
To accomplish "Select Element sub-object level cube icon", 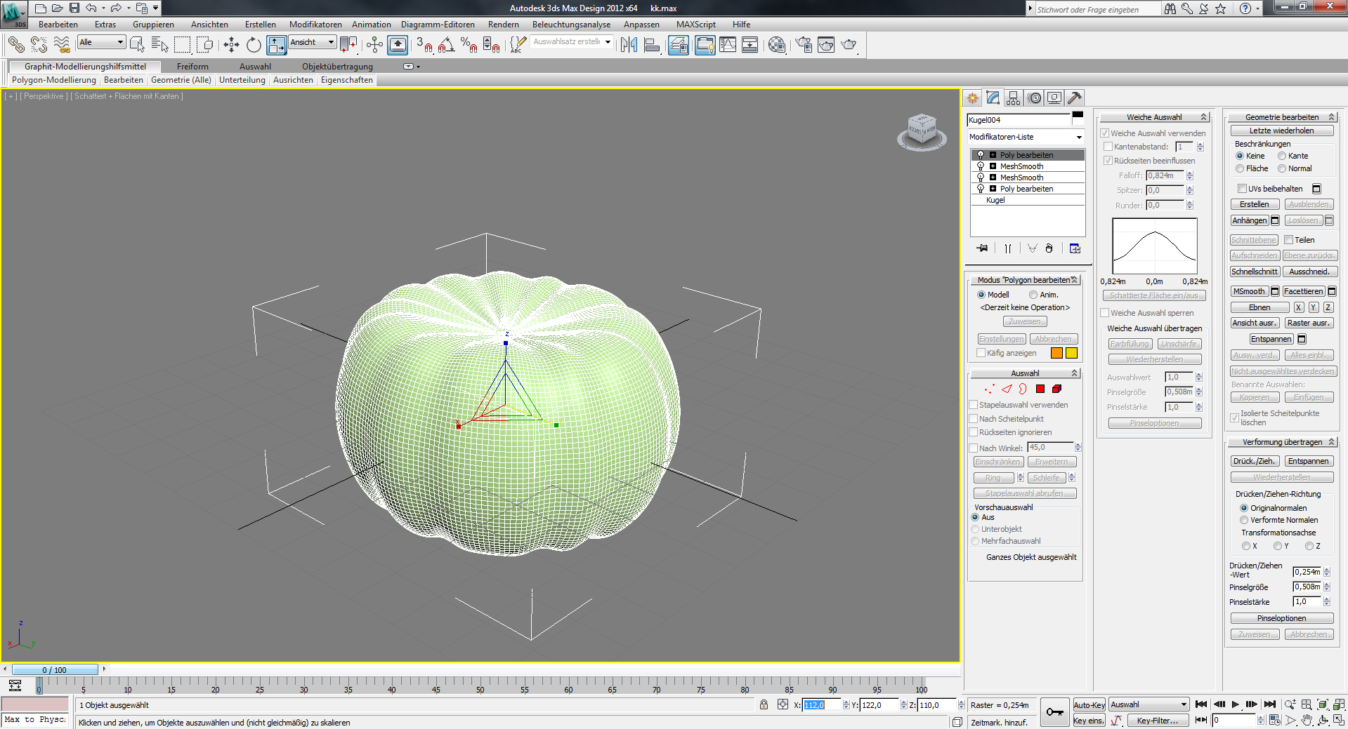I will coord(1056,389).
